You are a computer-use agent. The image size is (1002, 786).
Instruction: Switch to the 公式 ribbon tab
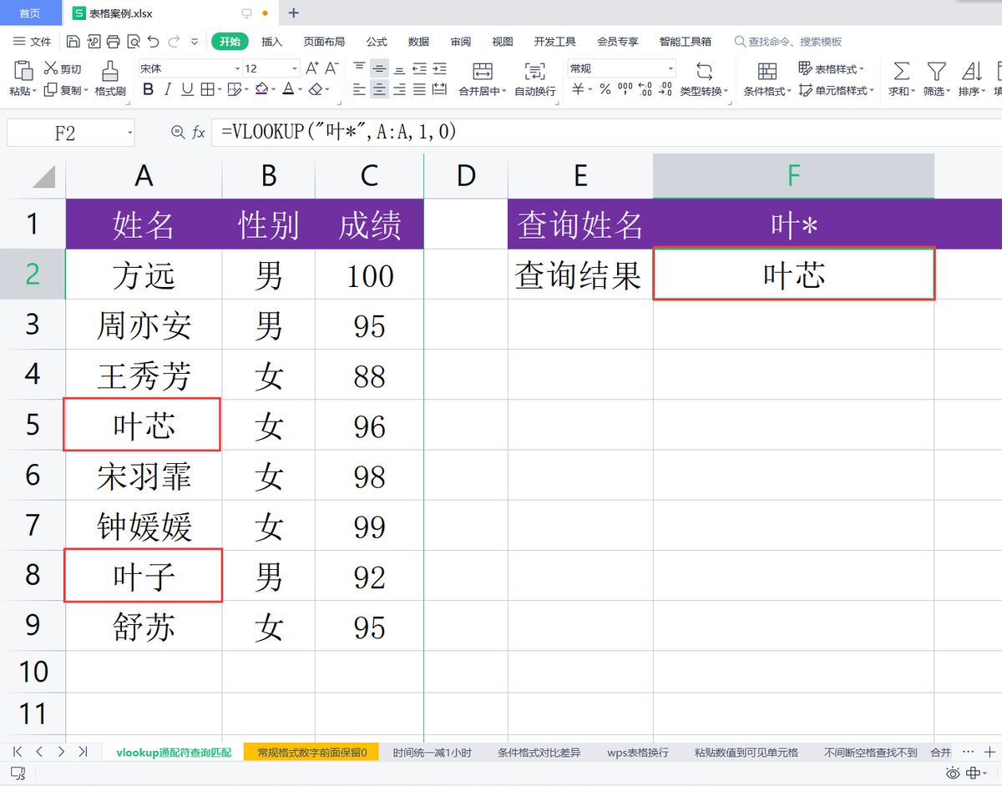tap(377, 41)
